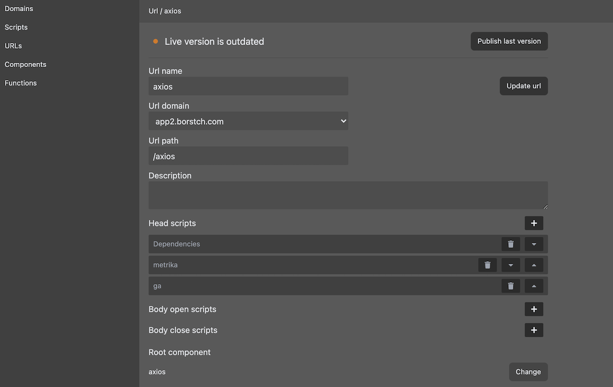Move Dependencies script down
613x387 pixels.
pos(534,244)
